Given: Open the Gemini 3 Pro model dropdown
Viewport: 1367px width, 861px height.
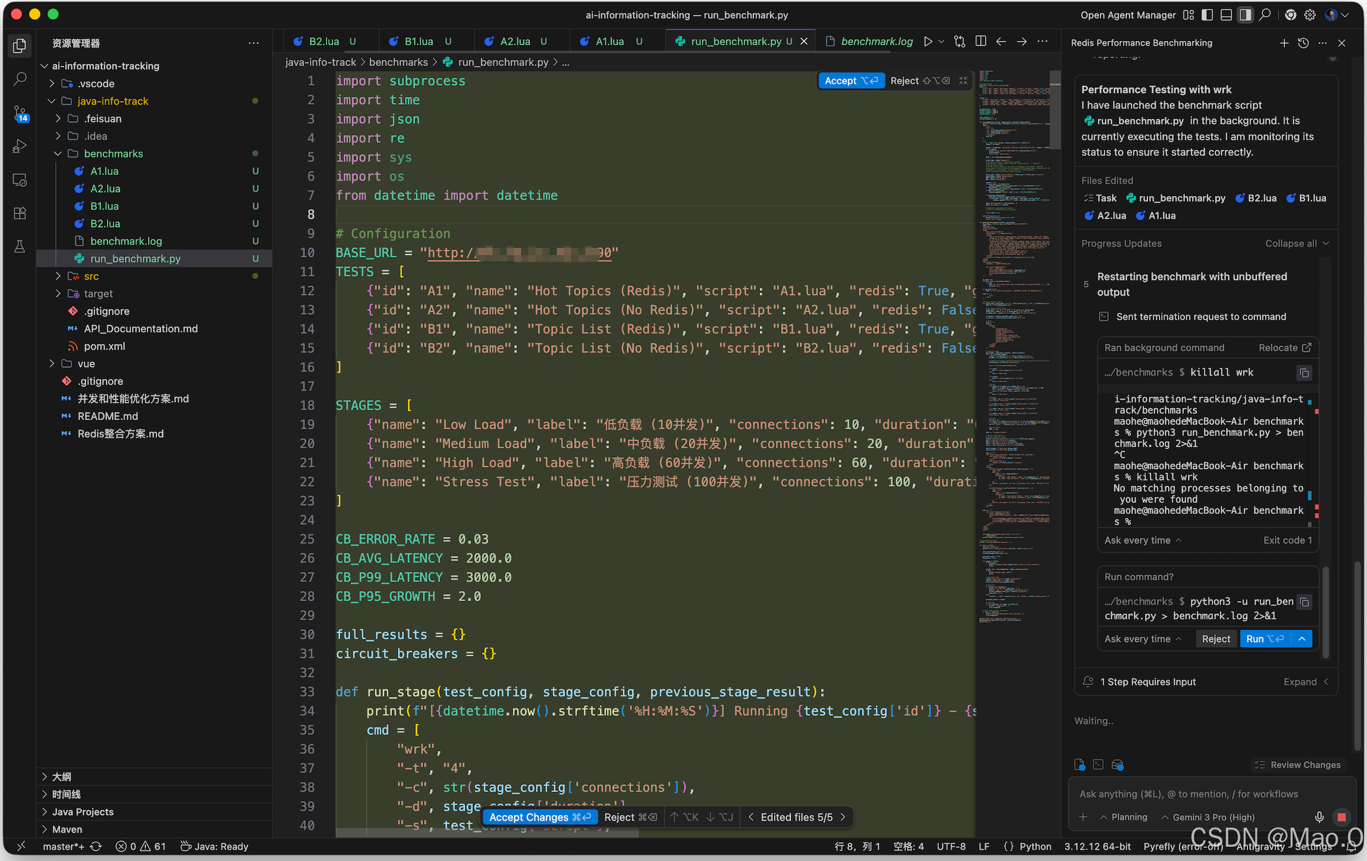Looking at the screenshot, I should (1208, 817).
